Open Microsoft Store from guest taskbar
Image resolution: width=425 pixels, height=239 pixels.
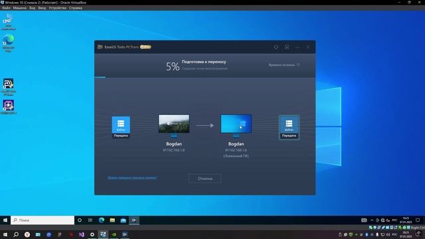(x=124, y=220)
